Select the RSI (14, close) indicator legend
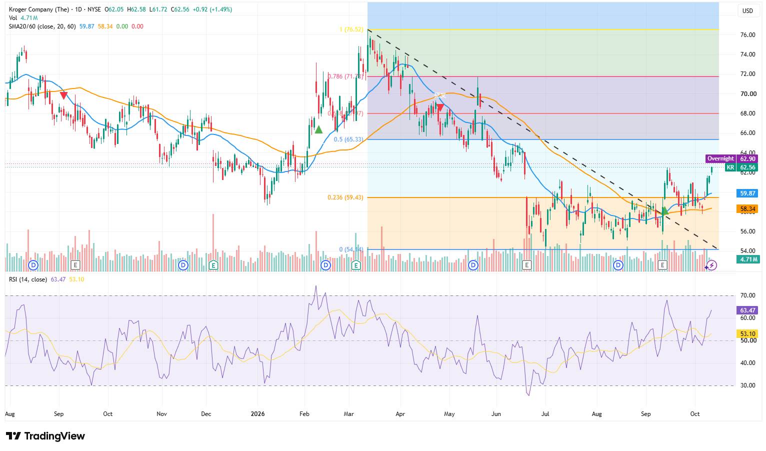 [28, 279]
